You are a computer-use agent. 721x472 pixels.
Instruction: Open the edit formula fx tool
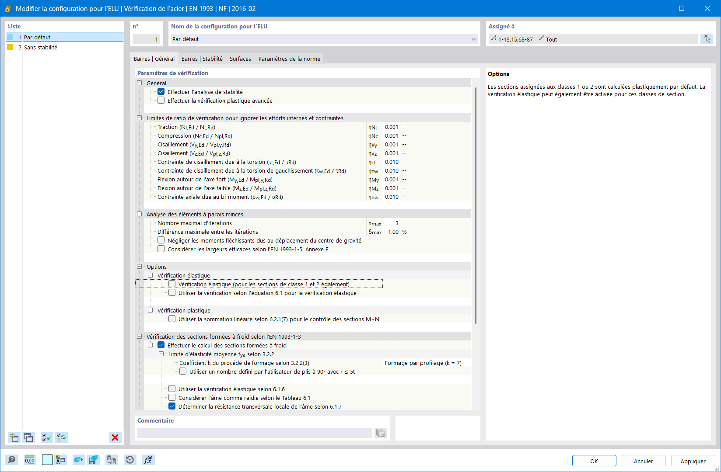148,460
